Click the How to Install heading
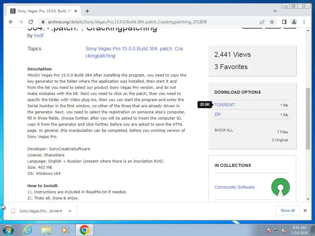315x236 pixels. [x=43, y=186]
